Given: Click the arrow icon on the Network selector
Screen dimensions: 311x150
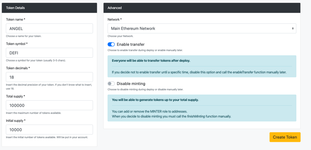Looking at the screenshot, I should 293,29.
